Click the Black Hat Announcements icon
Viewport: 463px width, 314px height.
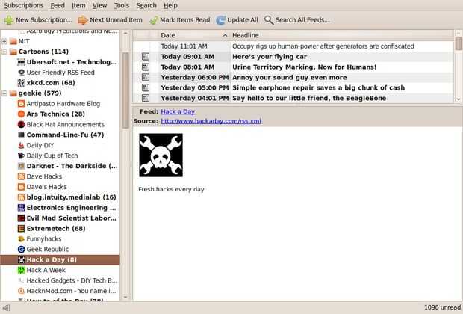coord(21,124)
